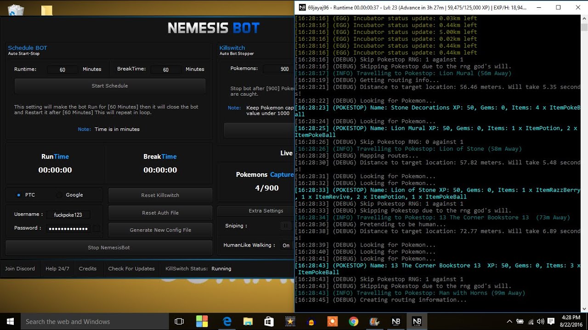Open the star movie app taskbar icon

[x=290, y=322]
